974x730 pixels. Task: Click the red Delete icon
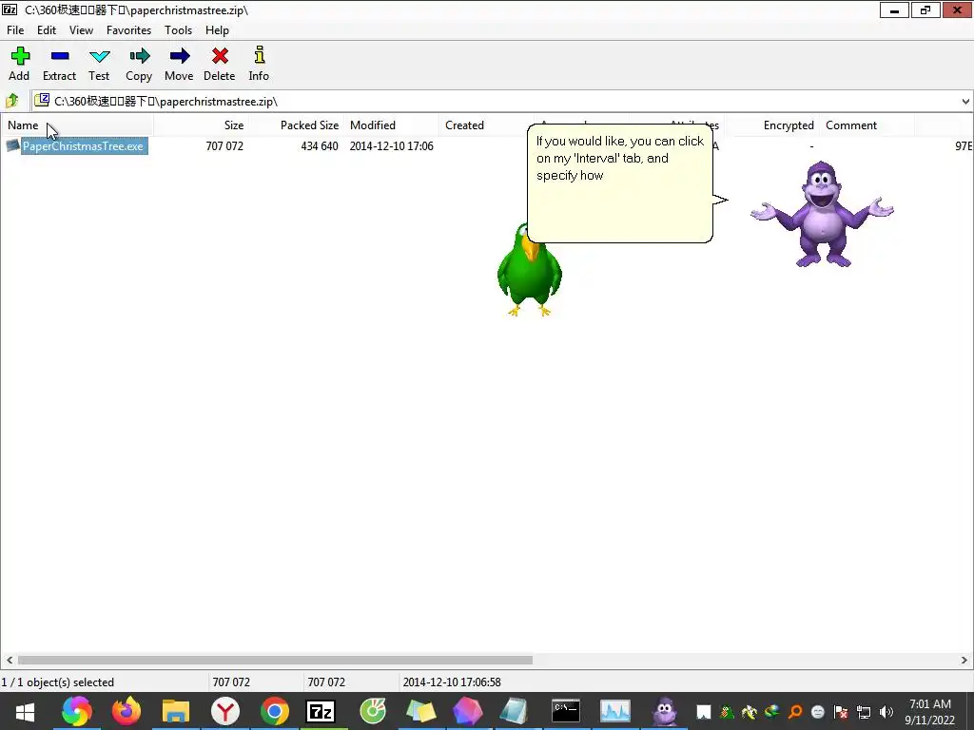click(x=220, y=64)
